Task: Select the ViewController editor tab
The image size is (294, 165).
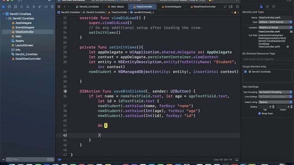Action: pyautogui.click(x=142, y=7)
